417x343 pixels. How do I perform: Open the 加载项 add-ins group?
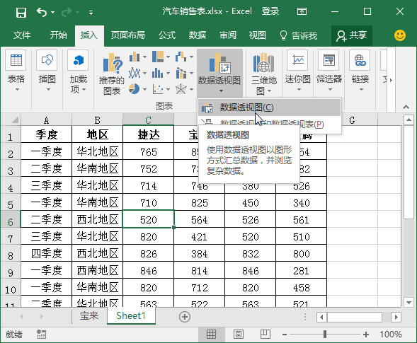pos(78,71)
